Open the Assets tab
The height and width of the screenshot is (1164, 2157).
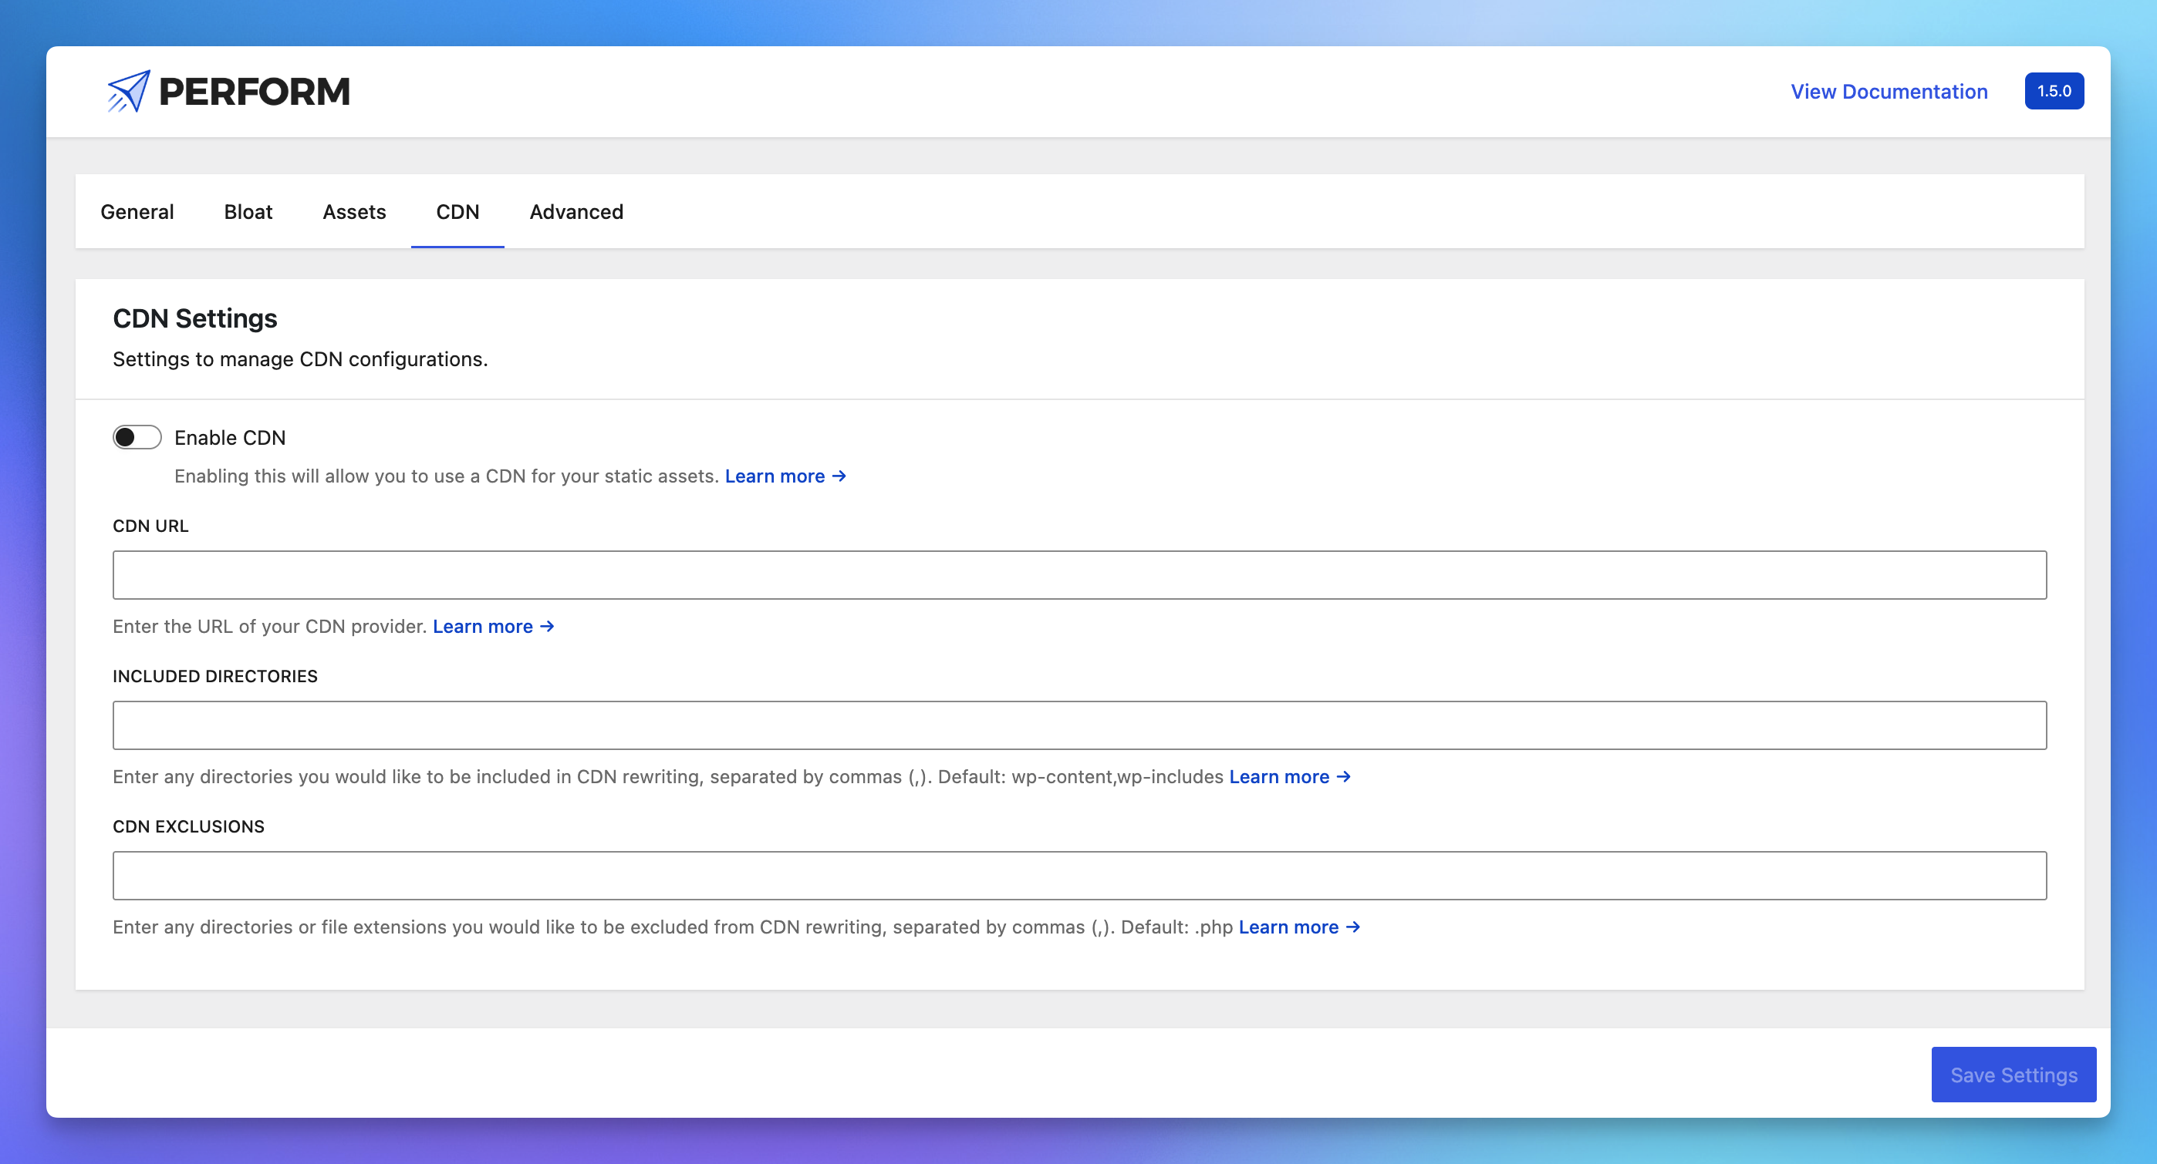(x=354, y=212)
